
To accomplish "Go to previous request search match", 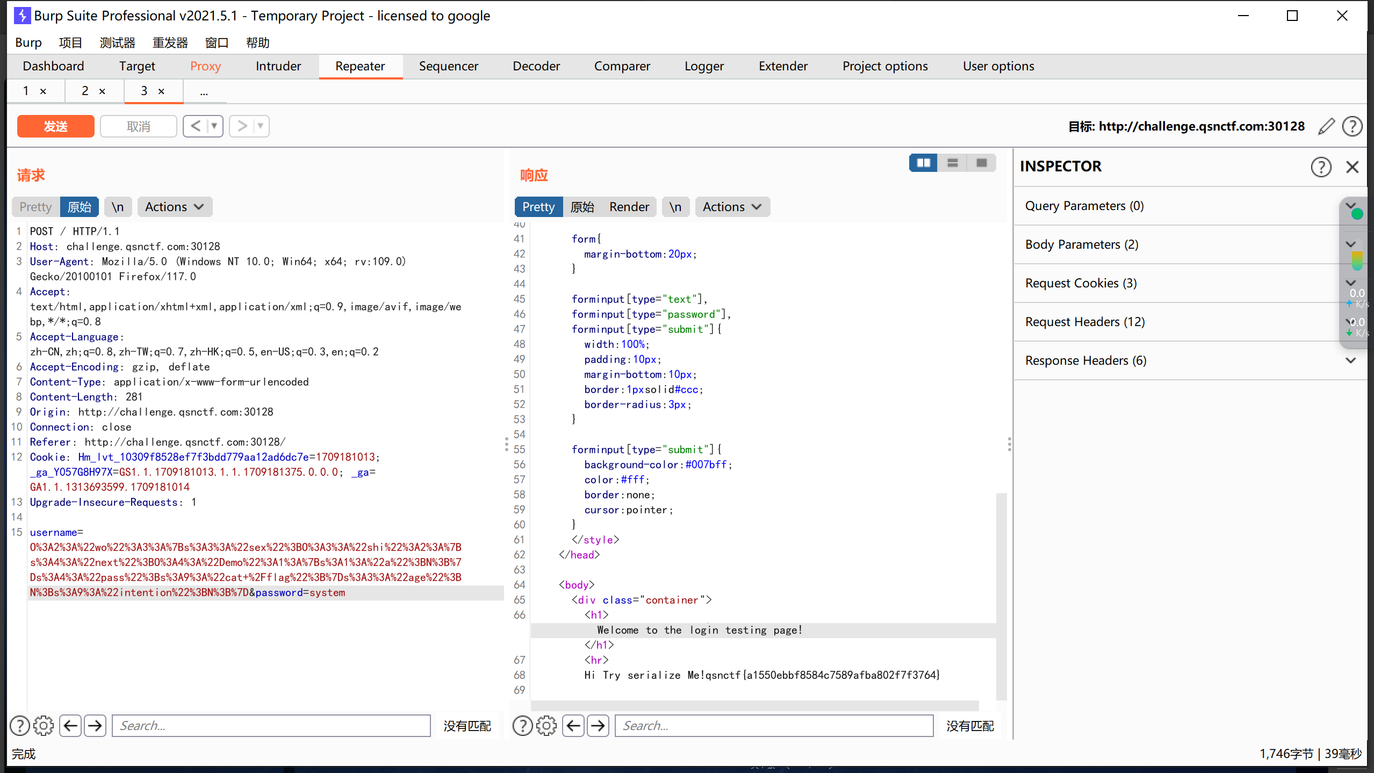I will (x=70, y=726).
